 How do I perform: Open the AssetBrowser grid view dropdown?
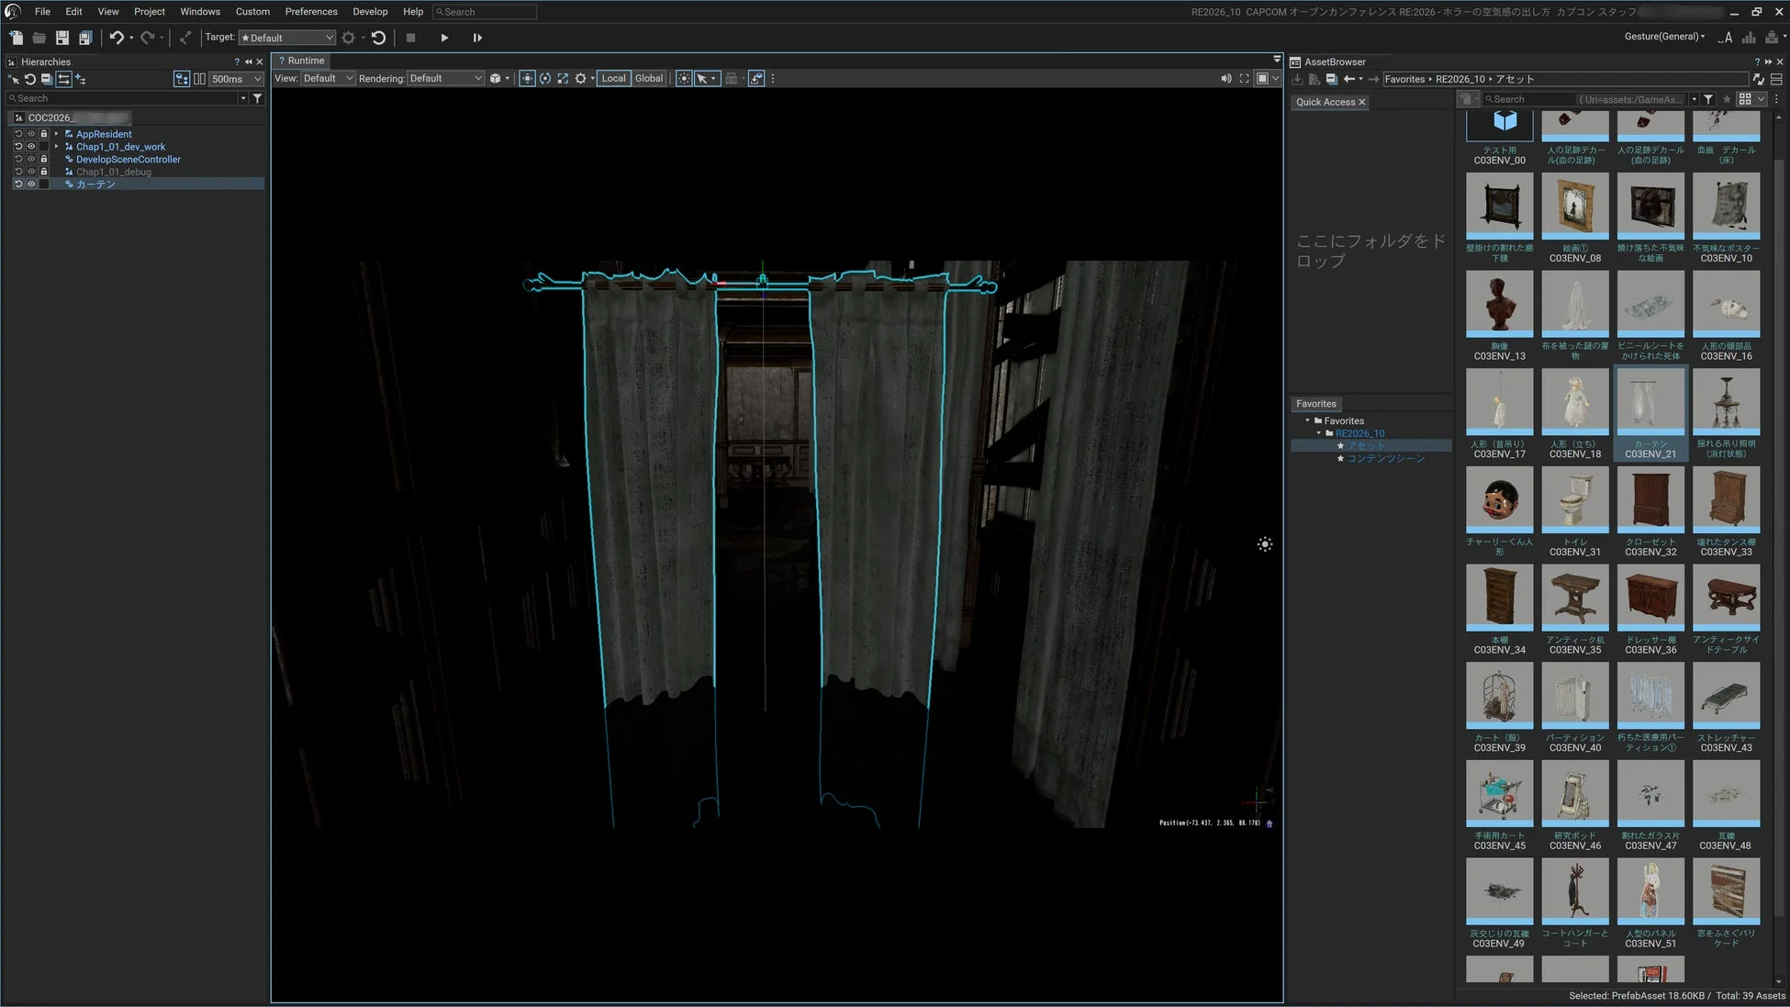(x=1751, y=99)
